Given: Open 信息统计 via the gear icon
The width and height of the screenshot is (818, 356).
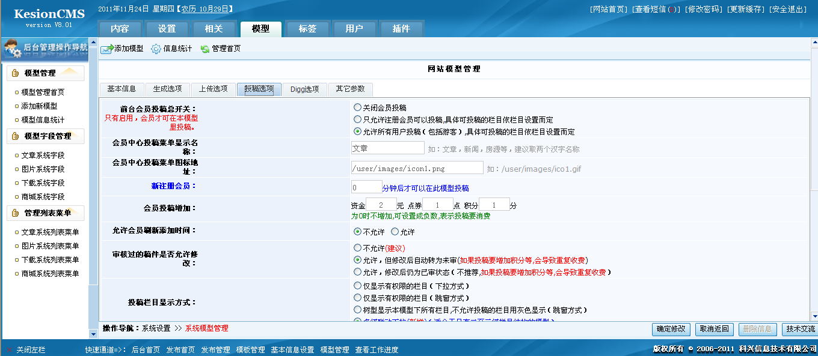Looking at the screenshot, I should (x=156, y=50).
